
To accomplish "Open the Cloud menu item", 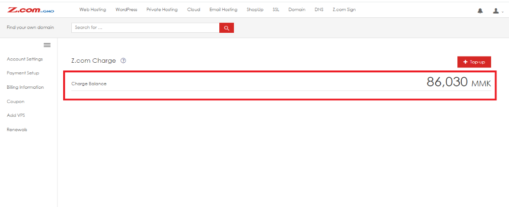I will (x=193, y=10).
